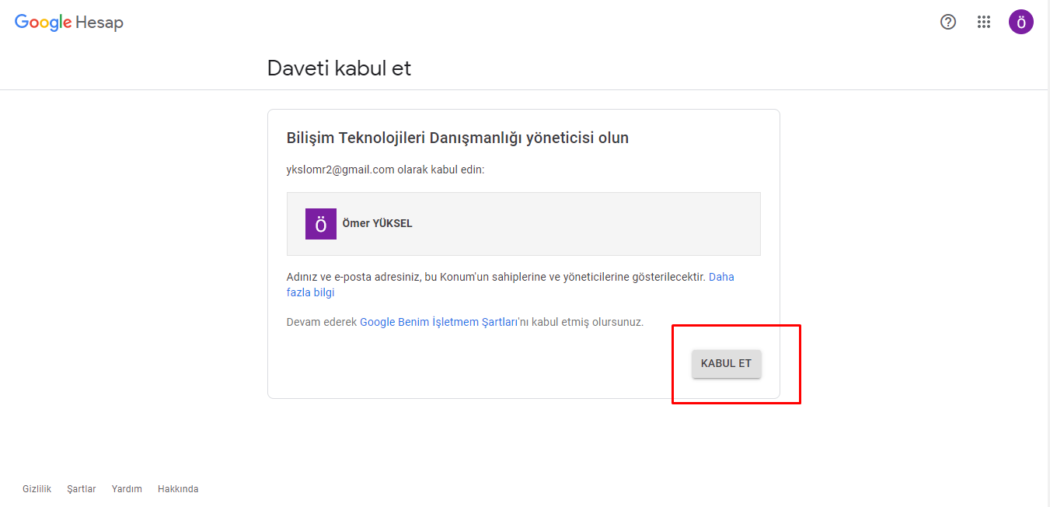Open the account avatar in header
This screenshot has width=1050, height=507.
pos(1021,22)
